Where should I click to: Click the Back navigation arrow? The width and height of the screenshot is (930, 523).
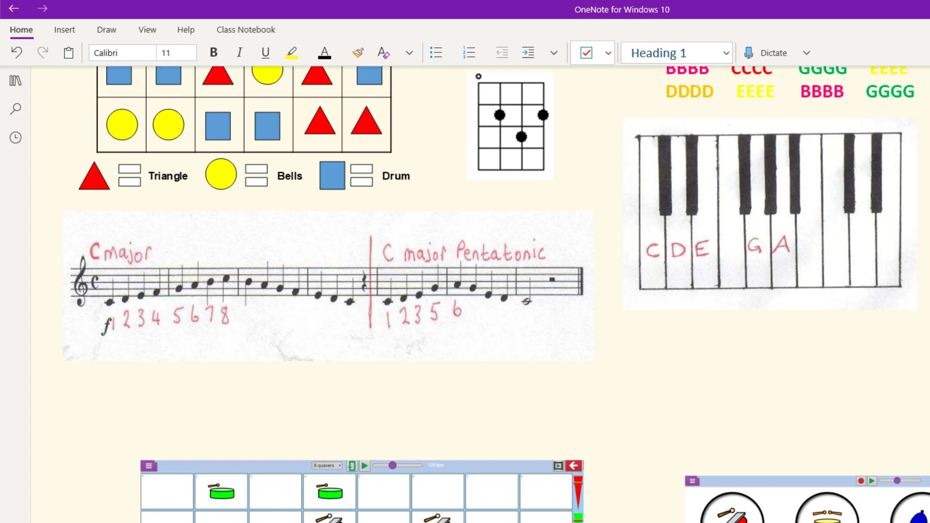[x=14, y=9]
